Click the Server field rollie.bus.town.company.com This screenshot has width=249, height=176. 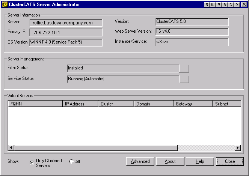66,23
